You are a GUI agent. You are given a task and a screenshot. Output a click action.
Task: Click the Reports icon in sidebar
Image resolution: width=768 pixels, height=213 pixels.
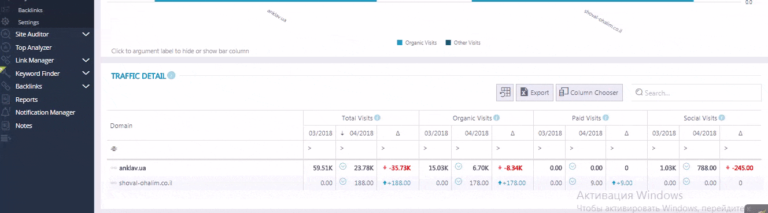pos(5,100)
